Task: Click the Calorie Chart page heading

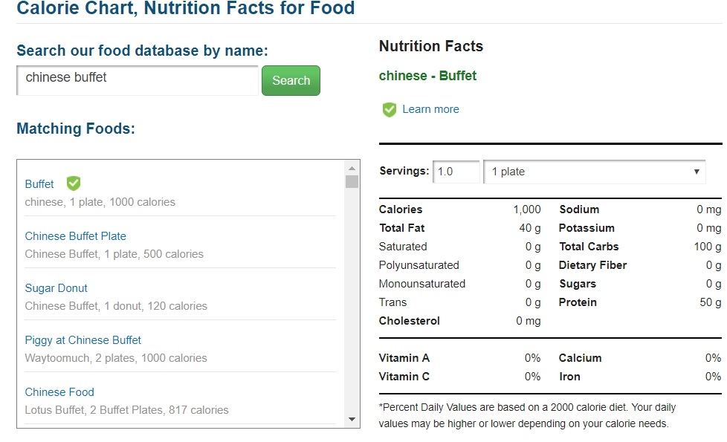Action: click(186, 10)
